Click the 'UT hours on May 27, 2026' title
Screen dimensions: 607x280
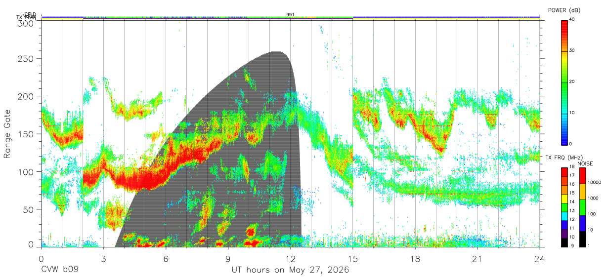click(290, 270)
